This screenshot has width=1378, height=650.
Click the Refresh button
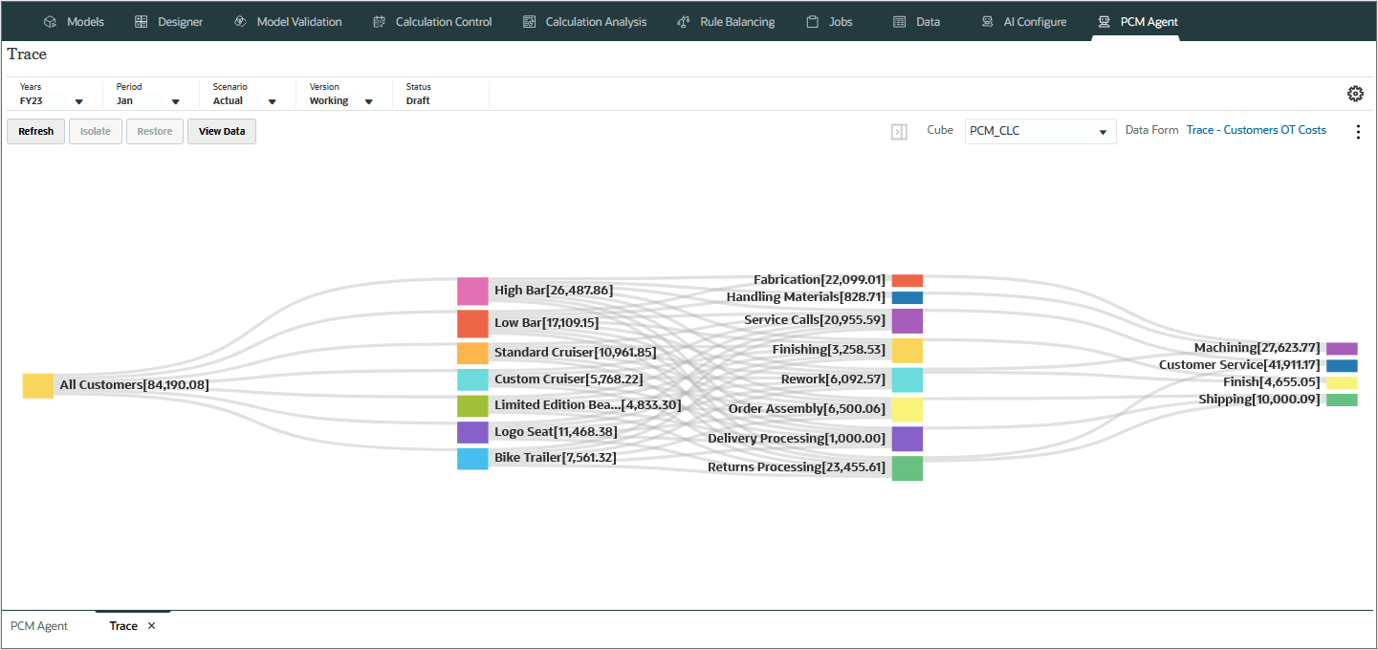pyautogui.click(x=35, y=132)
